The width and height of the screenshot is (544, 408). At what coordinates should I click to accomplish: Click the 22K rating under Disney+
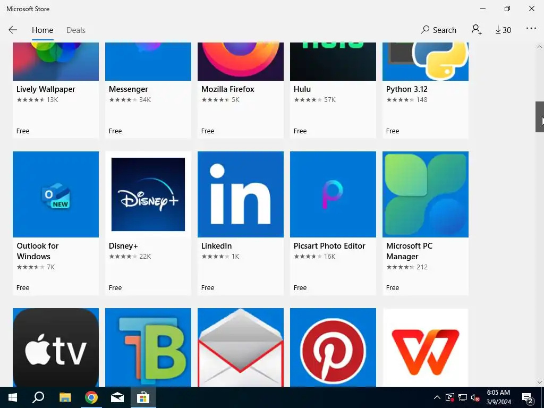(145, 257)
